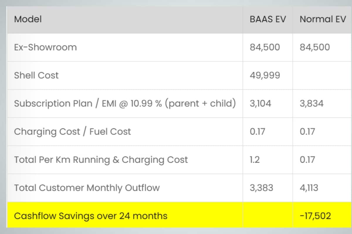Image resolution: width=352 pixels, height=234 pixels.
Task: Click the -17,502 cashflow savings value
Action: tap(315, 216)
